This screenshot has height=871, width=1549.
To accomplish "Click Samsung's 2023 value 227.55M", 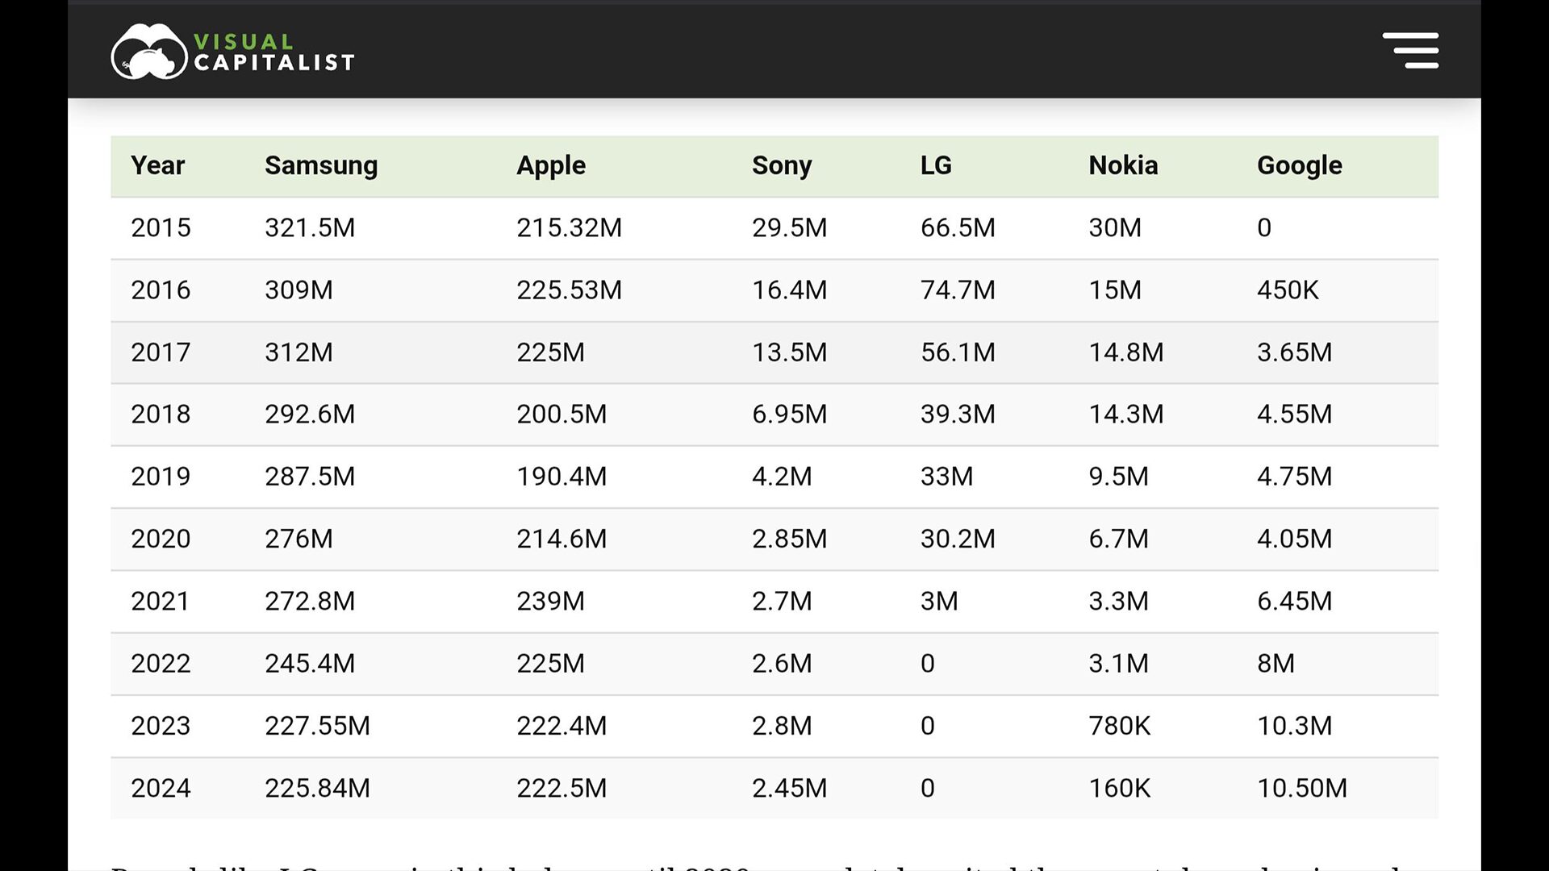I will click(317, 726).
